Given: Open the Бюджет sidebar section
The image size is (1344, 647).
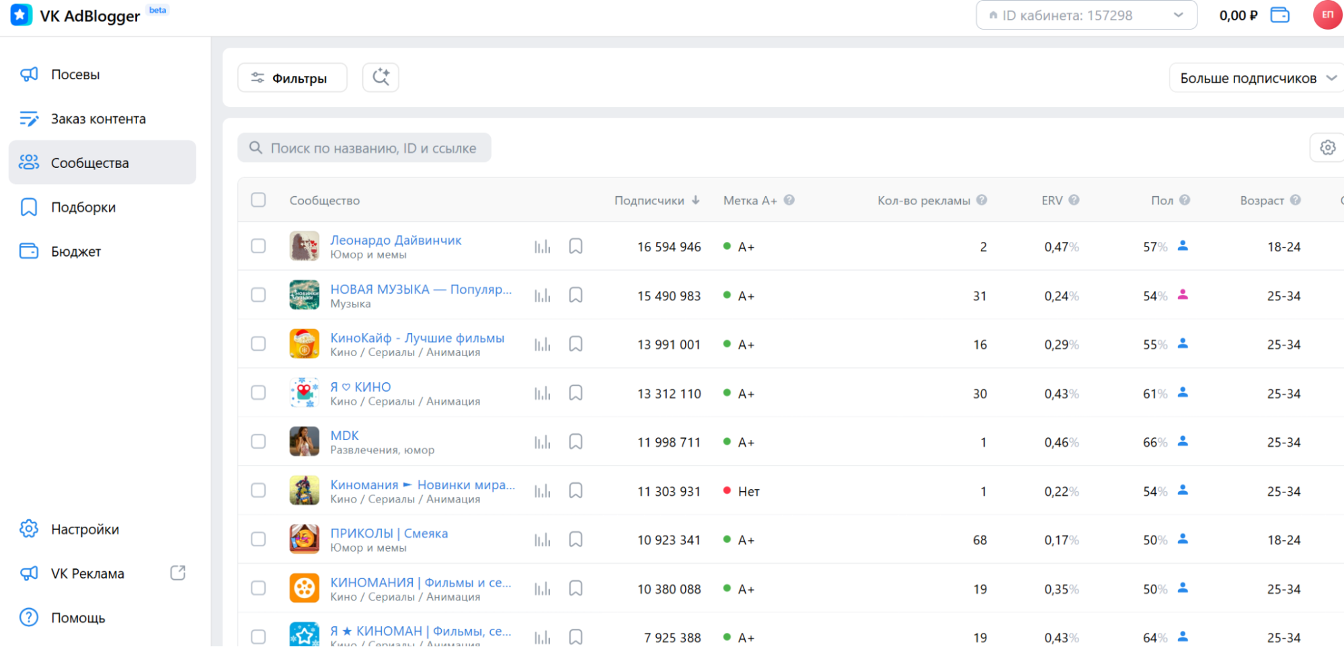Looking at the screenshot, I should pyautogui.click(x=75, y=251).
